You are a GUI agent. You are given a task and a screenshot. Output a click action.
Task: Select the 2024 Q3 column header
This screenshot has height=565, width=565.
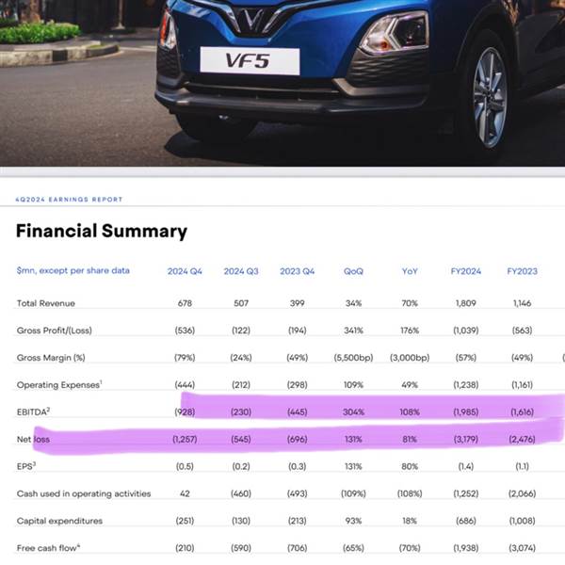click(x=241, y=271)
